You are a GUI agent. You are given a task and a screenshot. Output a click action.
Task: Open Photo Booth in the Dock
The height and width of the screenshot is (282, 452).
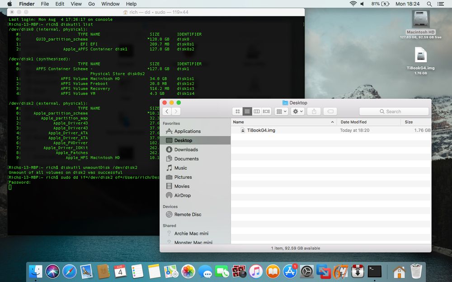pos(239,271)
